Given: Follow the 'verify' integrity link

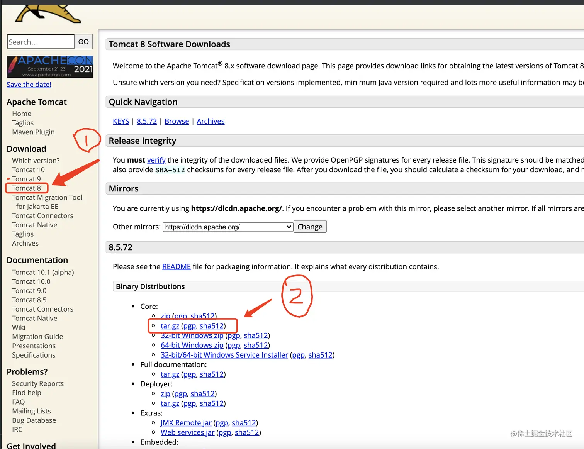Looking at the screenshot, I should 156,160.
